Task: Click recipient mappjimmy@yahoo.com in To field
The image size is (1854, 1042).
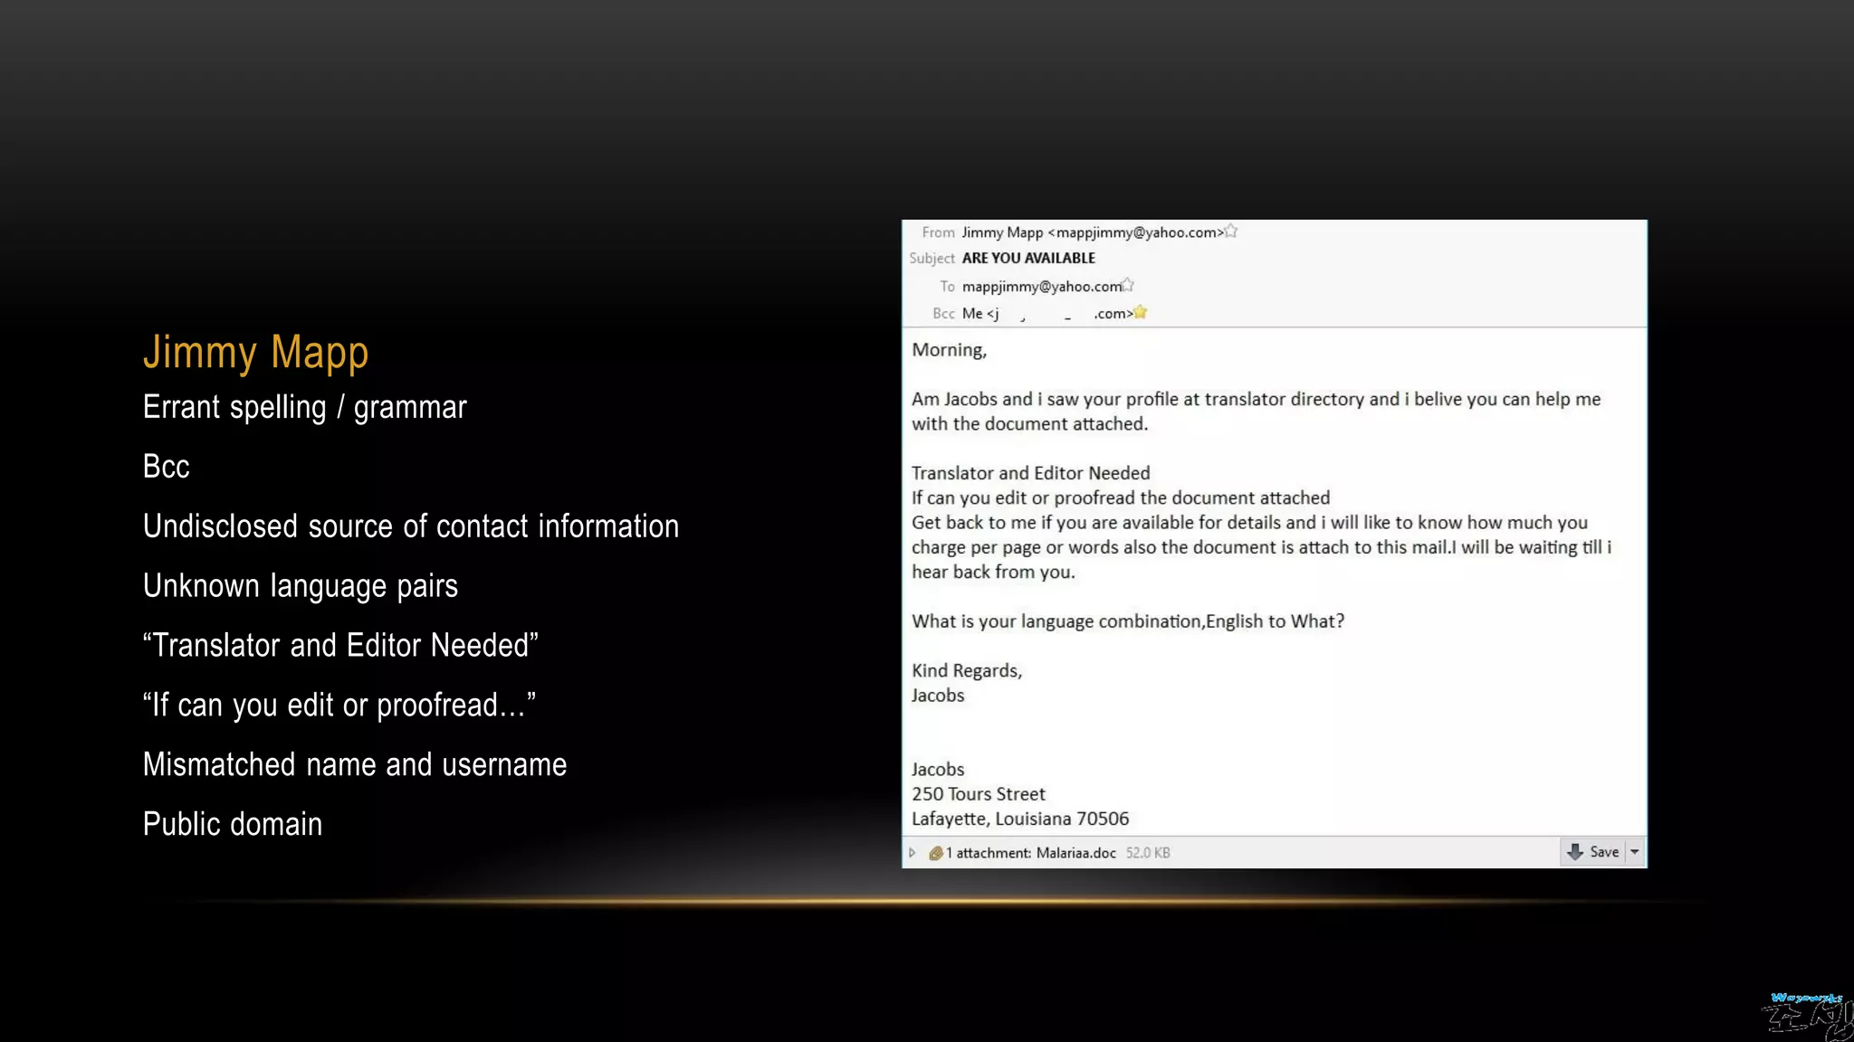Action: click(1042, 287)
